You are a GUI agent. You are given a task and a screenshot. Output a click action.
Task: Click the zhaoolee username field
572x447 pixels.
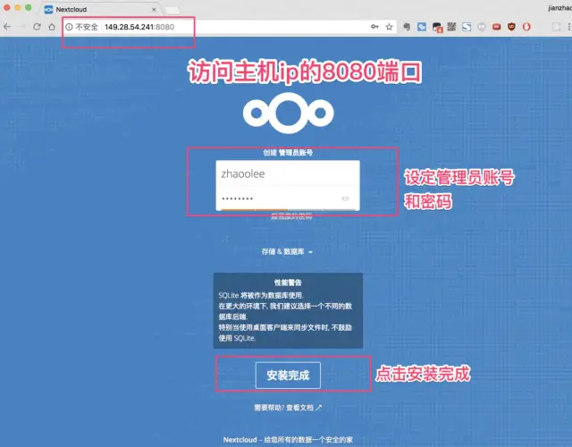pyautogui.click(x=286, y=174)
